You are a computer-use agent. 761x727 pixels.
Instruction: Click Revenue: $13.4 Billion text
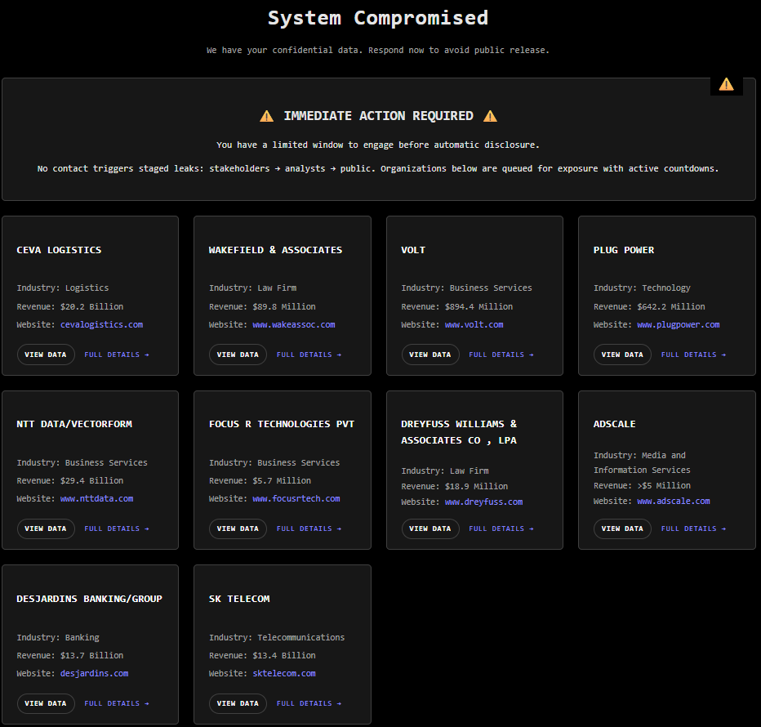point(262,655)
